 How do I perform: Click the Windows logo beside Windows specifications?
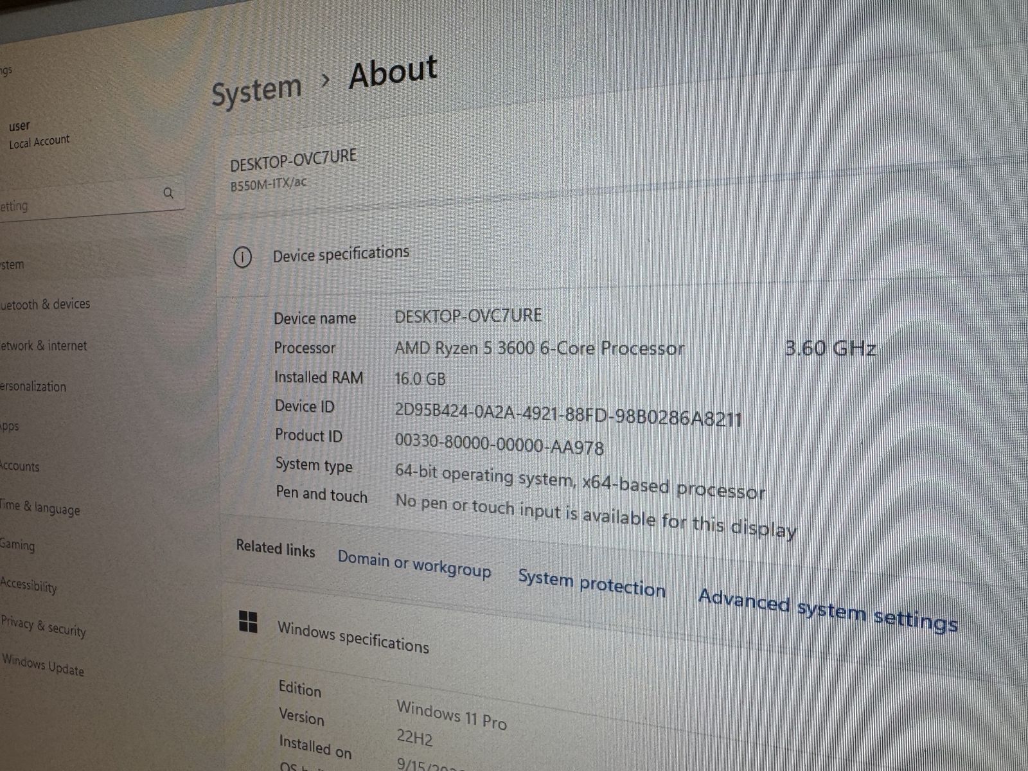248,621
